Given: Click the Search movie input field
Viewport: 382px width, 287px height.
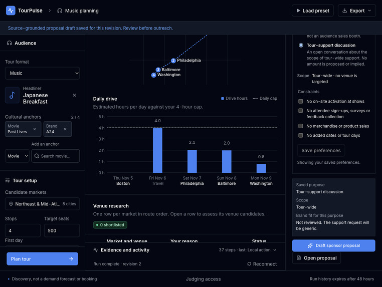Looking at the screenshot, I should [56, 156].
